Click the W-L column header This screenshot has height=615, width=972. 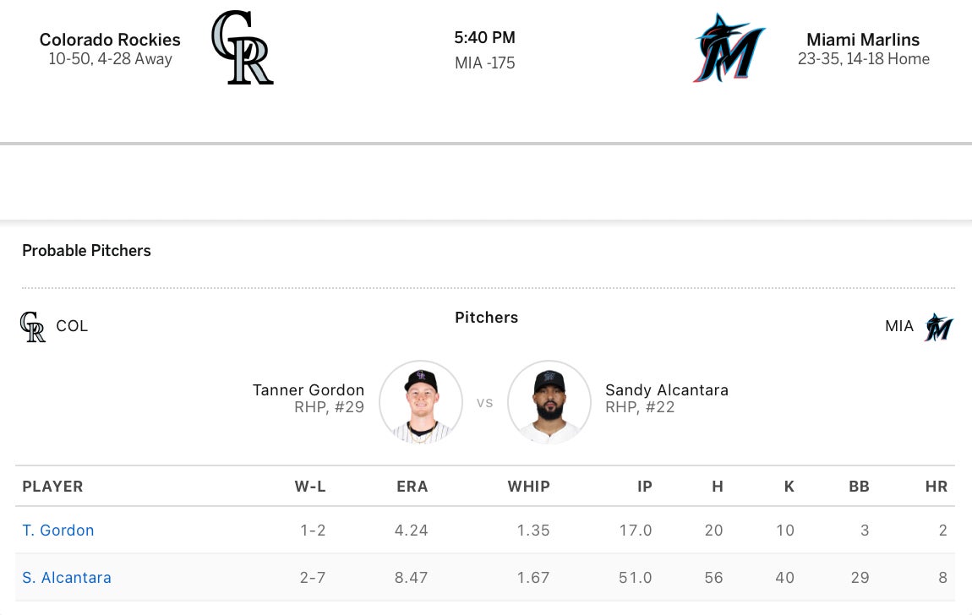[x=310, y=487]
